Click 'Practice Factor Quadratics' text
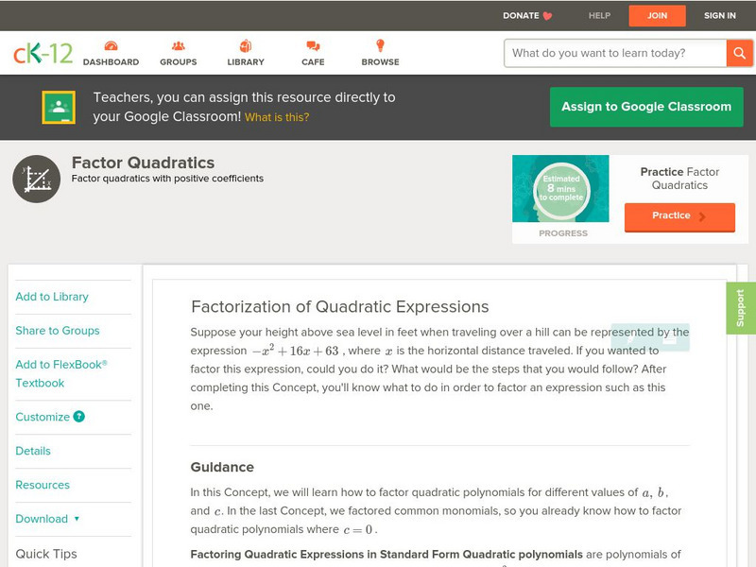 (x=679, y=179)
